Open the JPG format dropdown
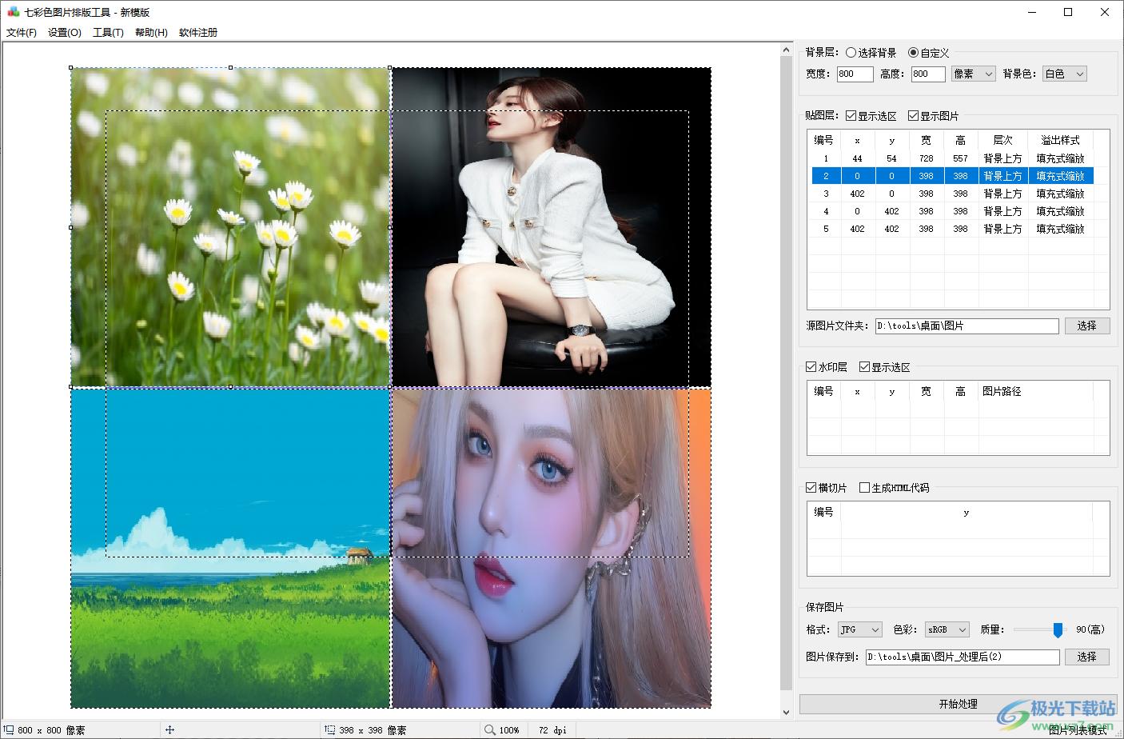Image resolution: width=1124 pixels, height=739 pixels. pyautogui.click(x=859, y=629)
